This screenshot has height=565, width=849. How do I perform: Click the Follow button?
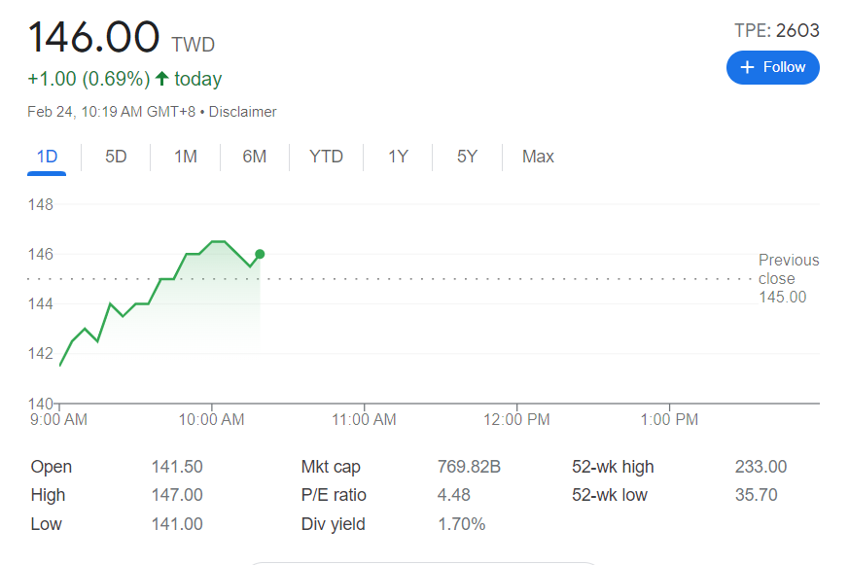click(772, 67)
